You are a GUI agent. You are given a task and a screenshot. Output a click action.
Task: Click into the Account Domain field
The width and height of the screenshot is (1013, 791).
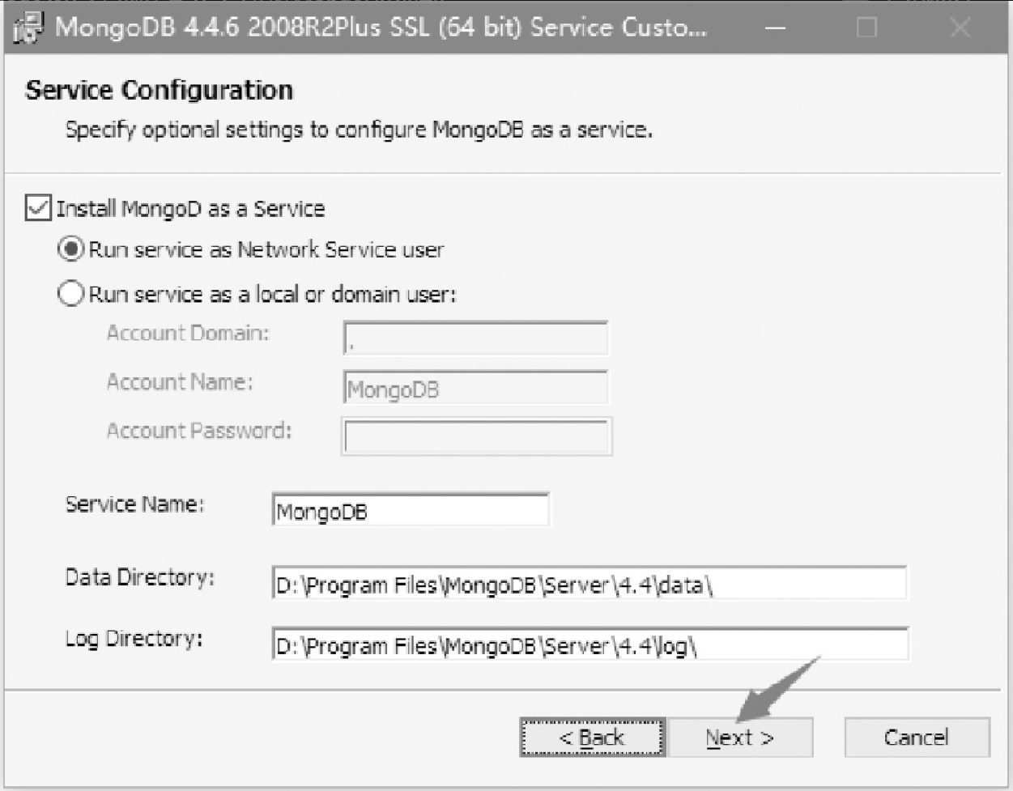point(475,338)
